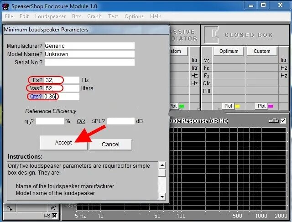Click the Accept button
292x222 pixels.
tap(63, 143)
